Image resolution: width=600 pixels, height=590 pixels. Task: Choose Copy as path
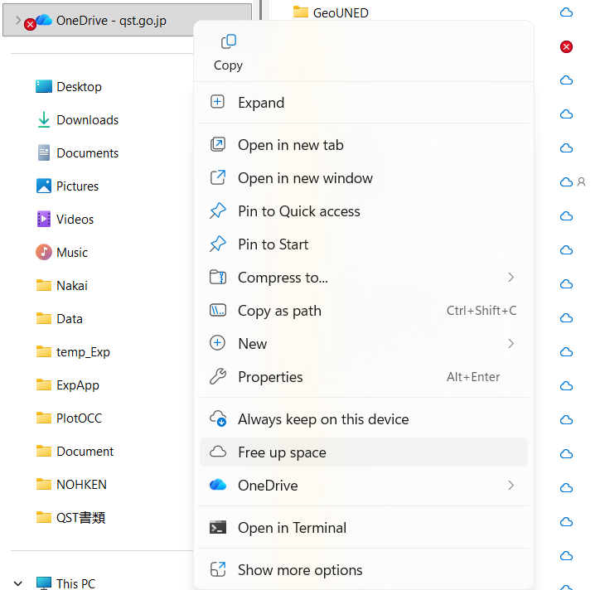(364, 311)
